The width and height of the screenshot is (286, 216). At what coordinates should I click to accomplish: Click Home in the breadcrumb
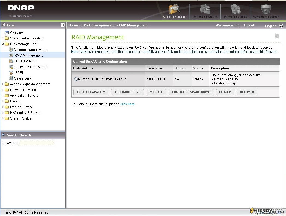(x=73, y=25)
